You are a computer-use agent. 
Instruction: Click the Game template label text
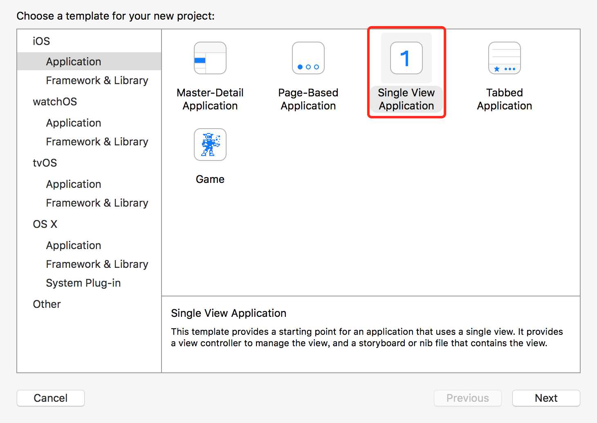click(x=210, y=179)
